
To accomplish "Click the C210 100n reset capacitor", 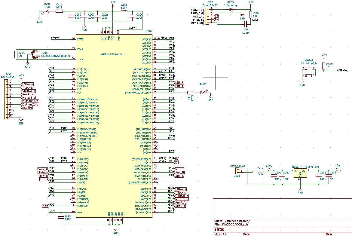I will (x=245, y=24).
